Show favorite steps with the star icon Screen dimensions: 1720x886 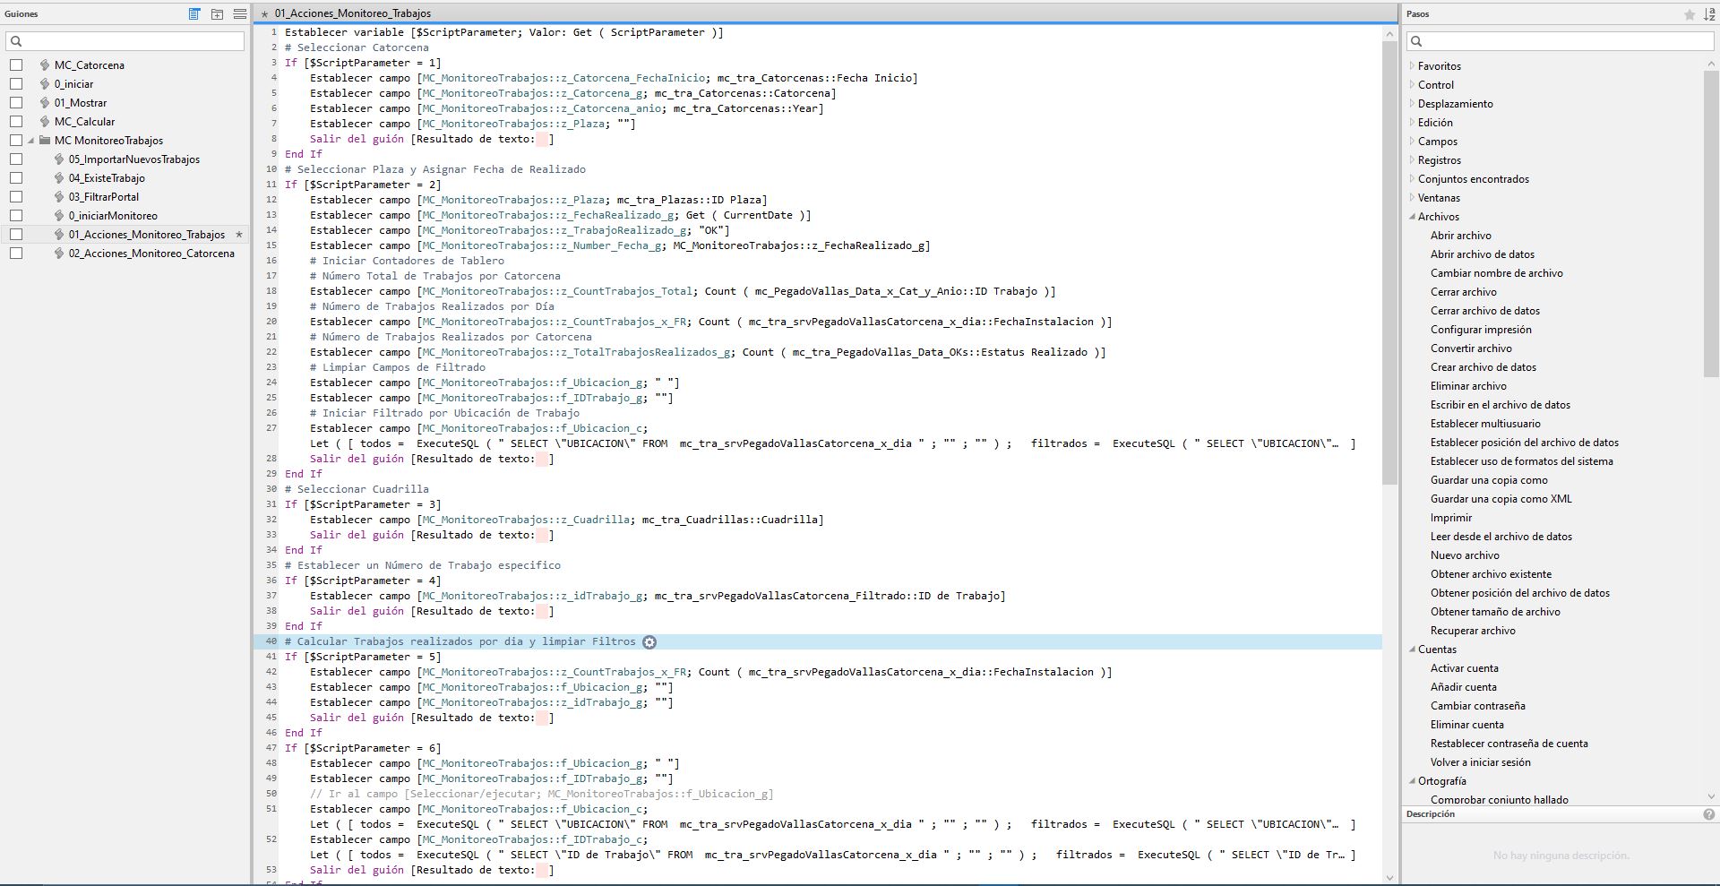click(x=1689, y=14)
